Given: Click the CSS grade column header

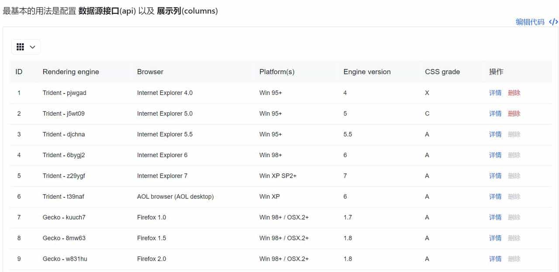Looking at the screenshot, I should (442, 72).
